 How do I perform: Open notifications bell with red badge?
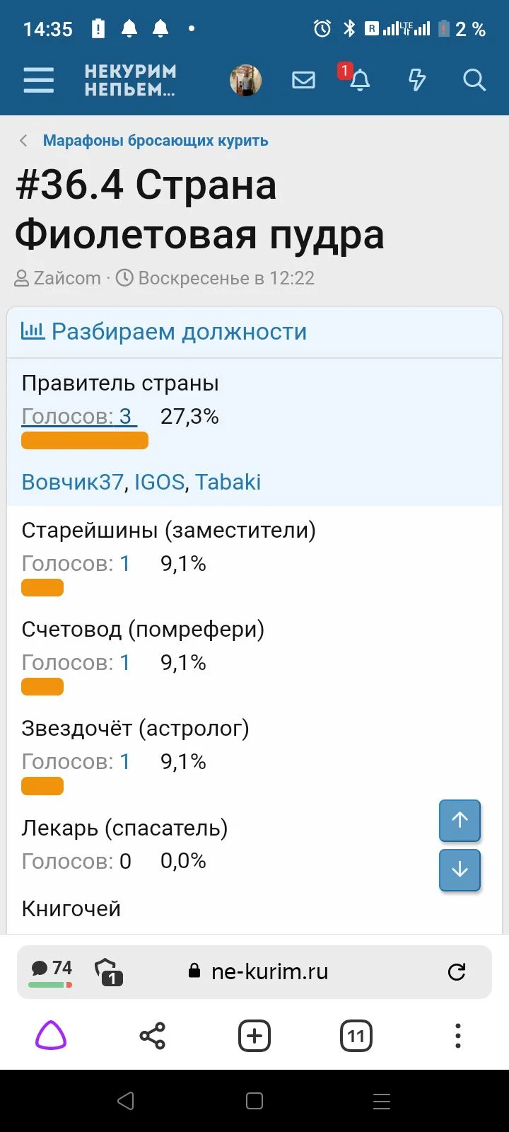coord(359,80)
